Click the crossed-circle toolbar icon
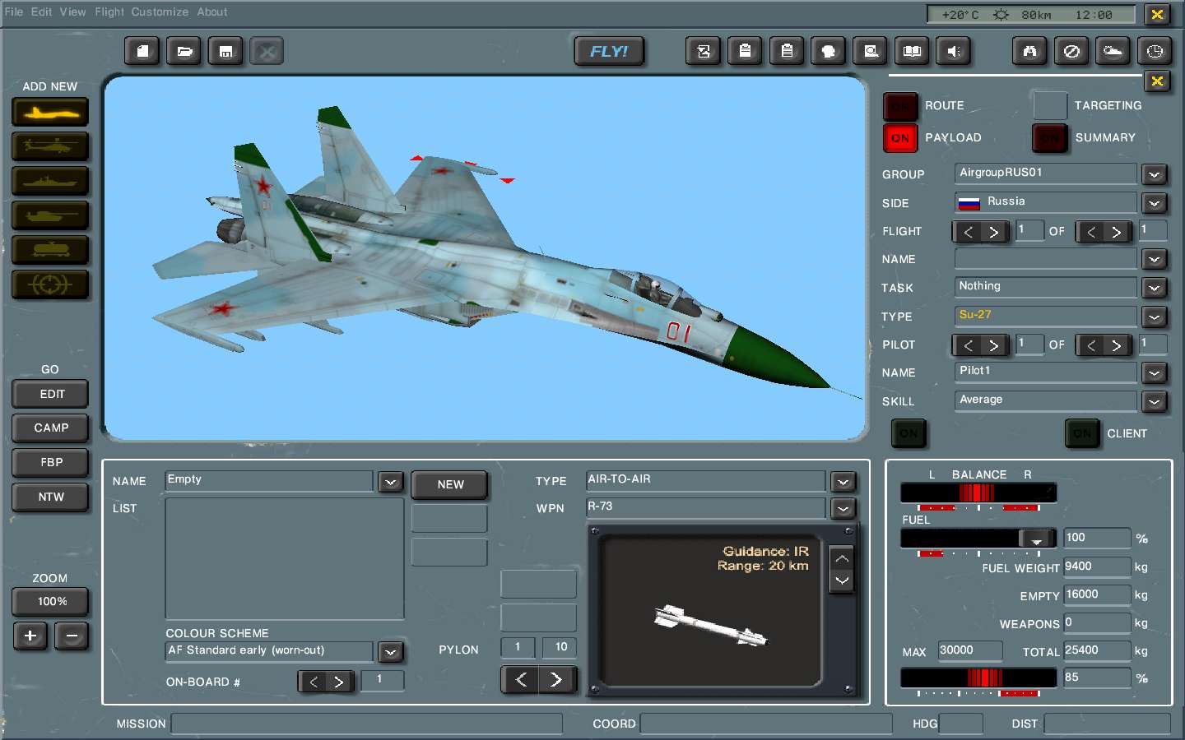The width and height of the screenshot is (1185, 740). pyautogui.click(x=1071, y=51)
